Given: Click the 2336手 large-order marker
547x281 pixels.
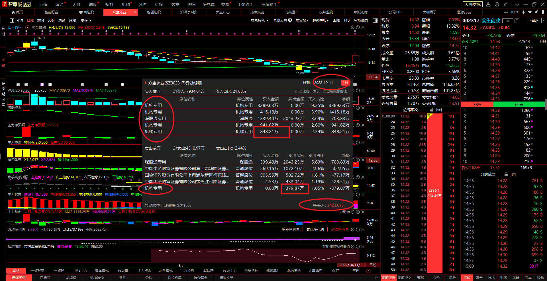Looking at the screenshot, I should (x=434, y=193).
